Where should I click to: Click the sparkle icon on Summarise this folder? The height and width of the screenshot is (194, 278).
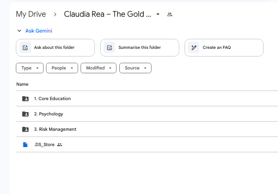tap(109, 47)
